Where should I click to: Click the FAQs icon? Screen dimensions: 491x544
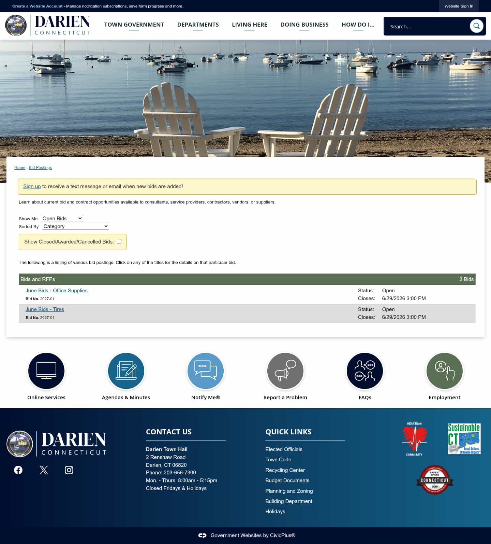[x=365, y=371]
